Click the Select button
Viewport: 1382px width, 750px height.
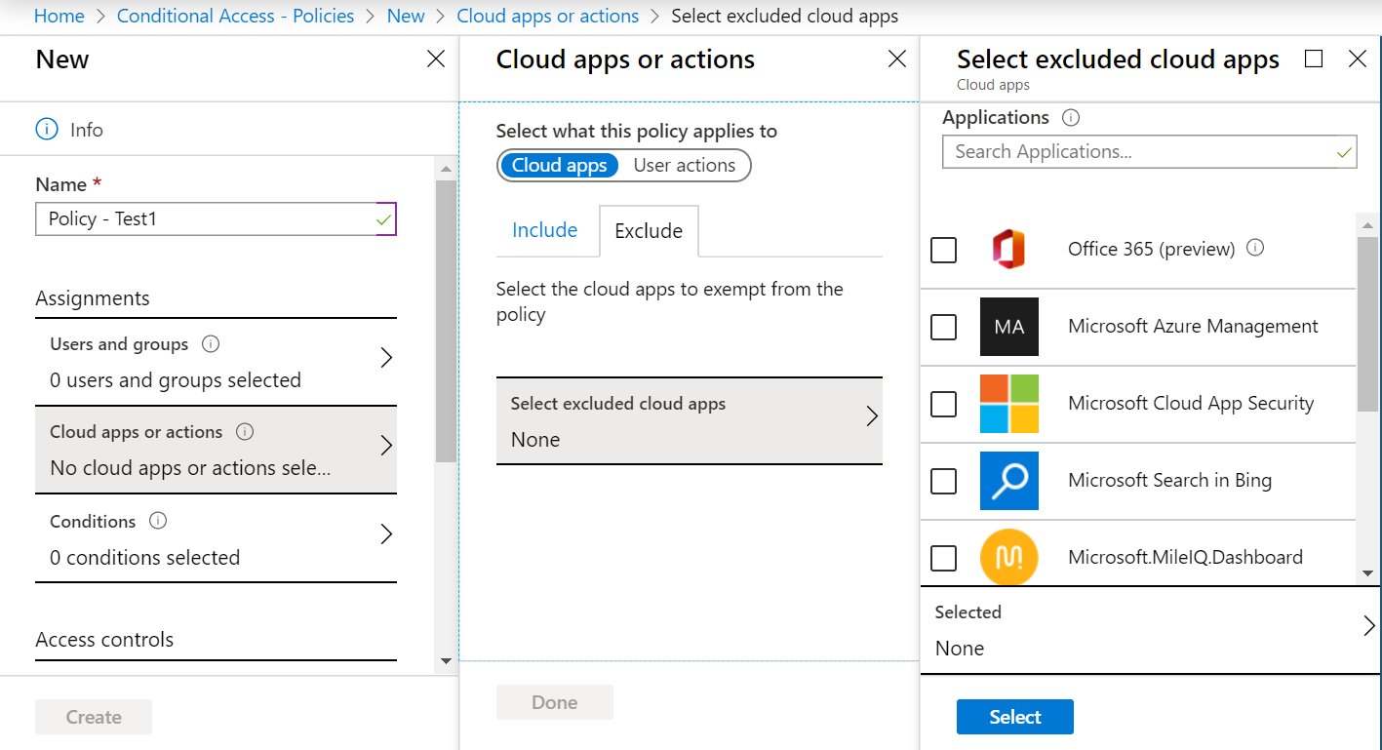point(1015,717)
